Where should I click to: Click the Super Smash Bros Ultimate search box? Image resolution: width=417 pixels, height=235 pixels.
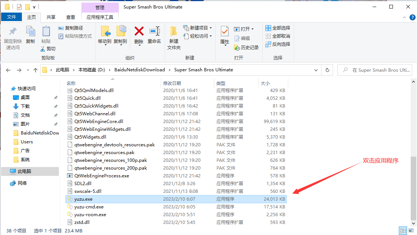[x=375, y=70]
